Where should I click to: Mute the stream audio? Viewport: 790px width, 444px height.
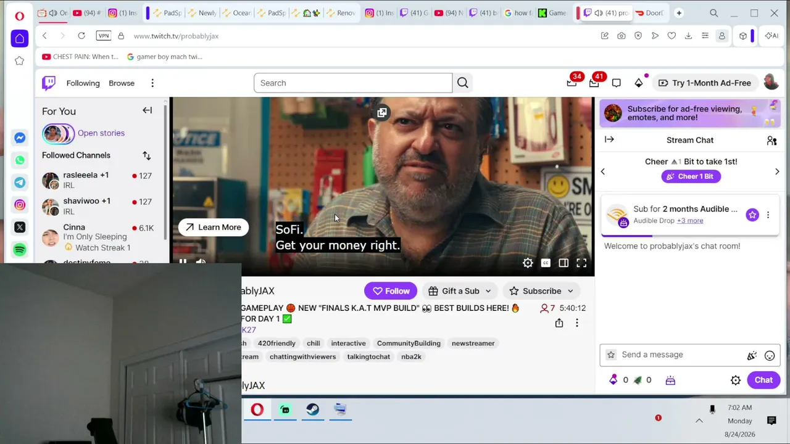[201, 261]
